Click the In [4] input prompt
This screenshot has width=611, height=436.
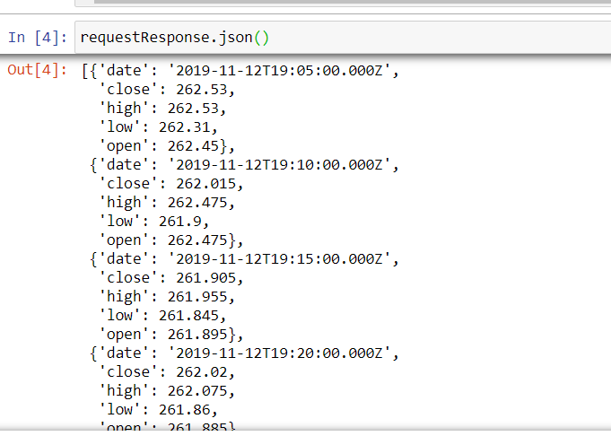36,38
